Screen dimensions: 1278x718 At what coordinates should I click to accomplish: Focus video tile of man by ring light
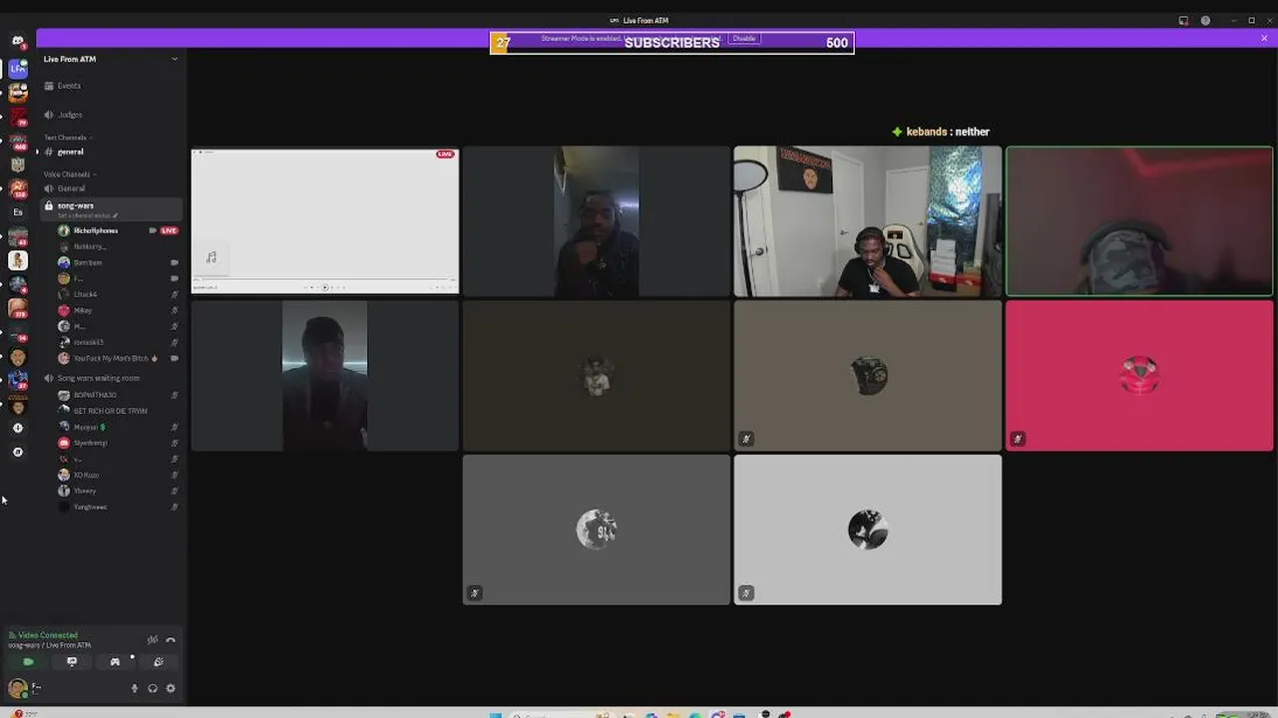(868, 221)
